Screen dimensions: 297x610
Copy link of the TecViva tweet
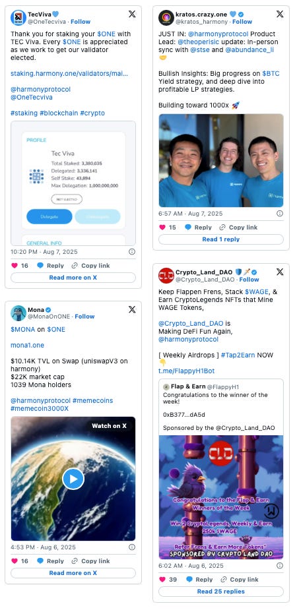click(90, 266)
